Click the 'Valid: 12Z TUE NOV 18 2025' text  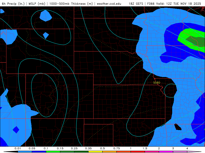[180, 4]
